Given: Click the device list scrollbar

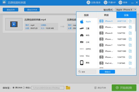Looking at the screenshot, I should click(x=136, y=25).
